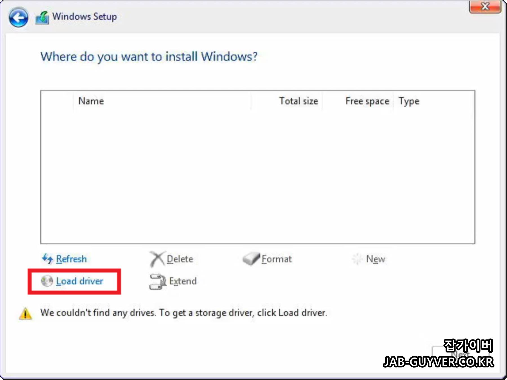This screenshot has height=380, width=507.
Task: Close the Windows Setup window
Action: pyautogui.click(x=485, y=6)
